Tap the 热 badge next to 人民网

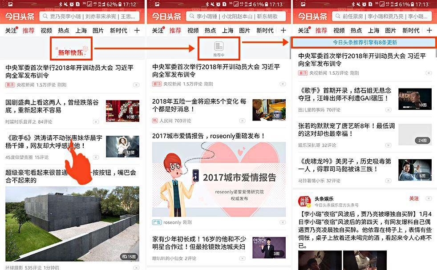155,121
